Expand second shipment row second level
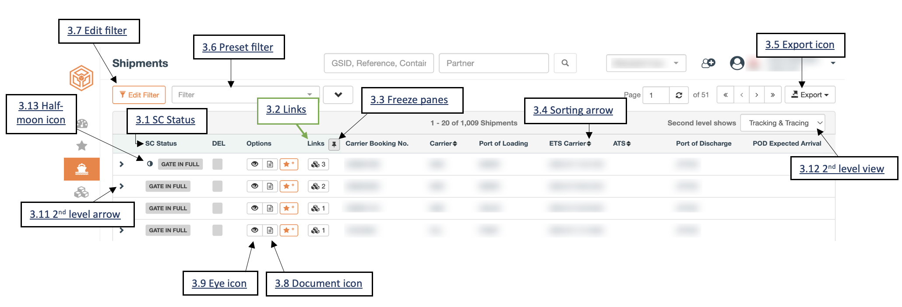 (x=122, y=186)
